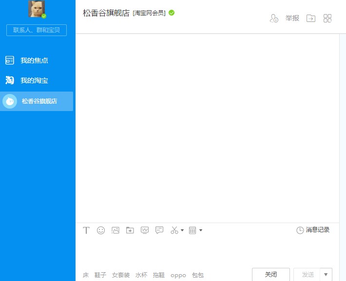Open the emoji smiley picker
The image size is (346, 281).
pyautogui.click(x=101, y=230)
